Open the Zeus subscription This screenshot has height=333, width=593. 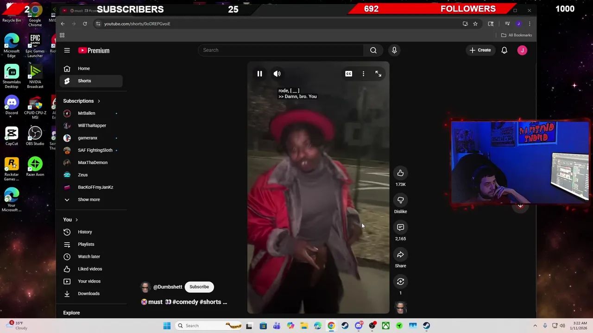[x=91, y=175]
